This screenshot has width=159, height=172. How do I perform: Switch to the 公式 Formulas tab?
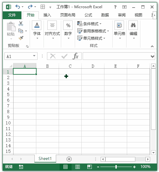tap(88, 15)
